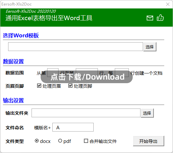
Task: Click 选择 button beside output folder field
Action: tap(147, 113)
